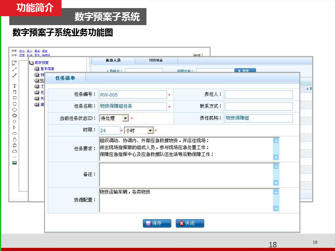Open the 待处理 task status dropdown
The width and height of the screenshot is (335, 251).
click(125, 118)
